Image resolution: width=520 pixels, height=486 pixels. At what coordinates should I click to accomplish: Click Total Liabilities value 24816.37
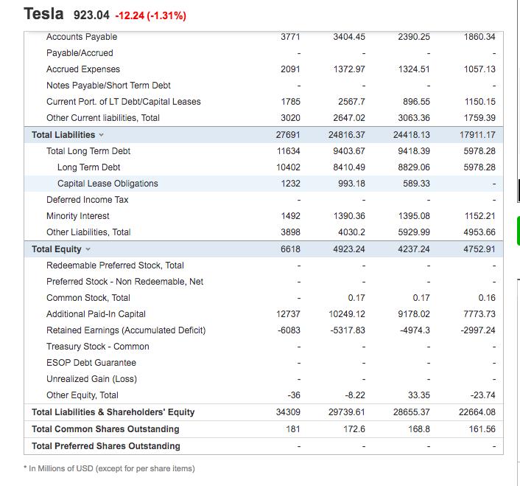click(347, 135)
